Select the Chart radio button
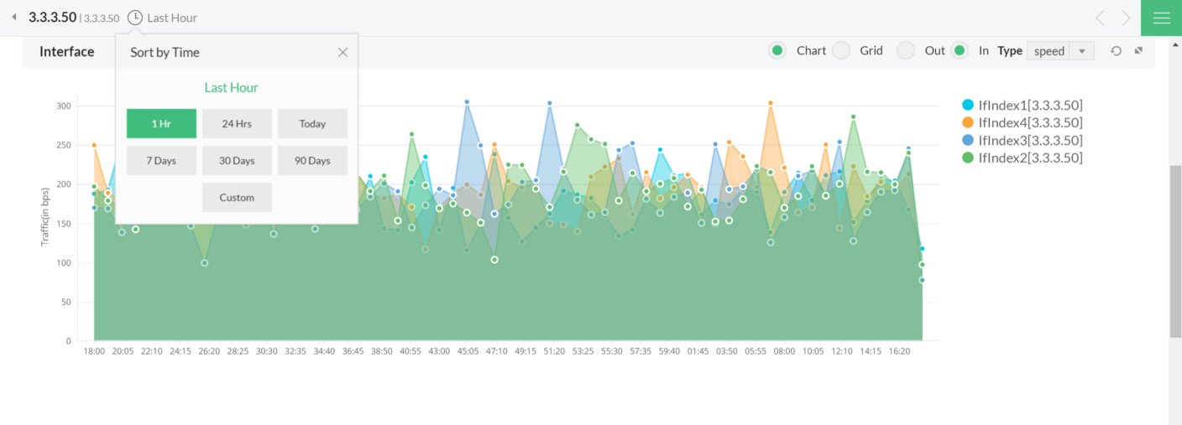Screen dimensions: 1182x425 [x=777, y=51]
